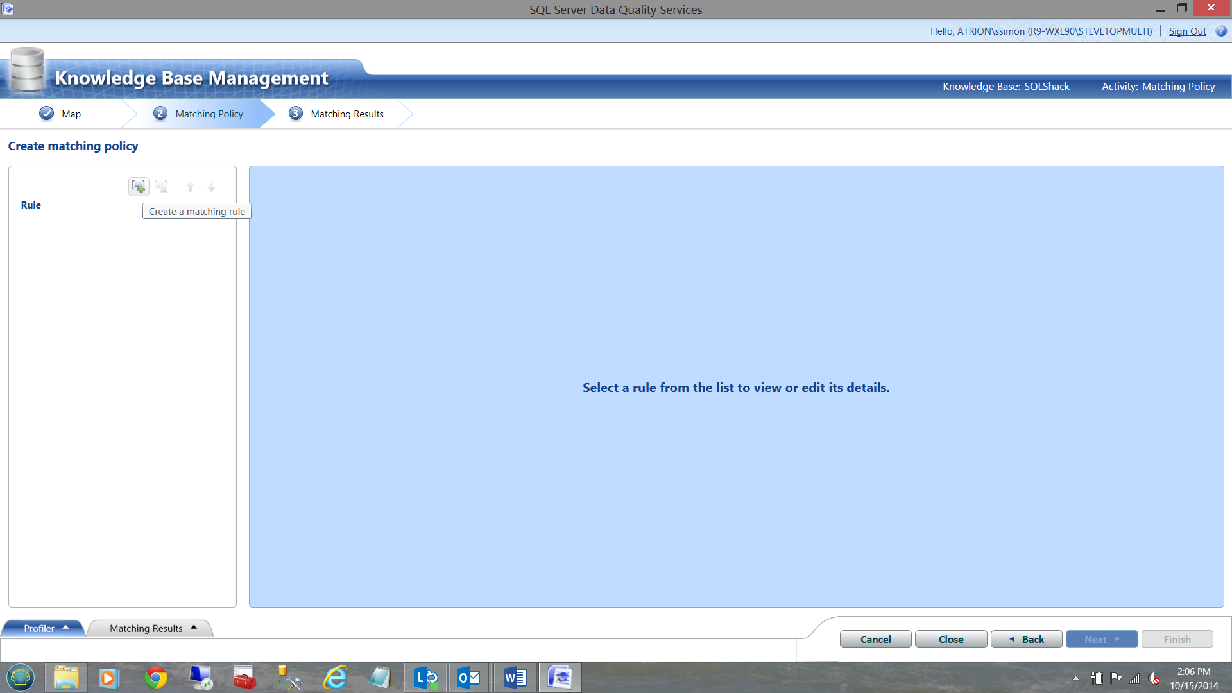This screenshot has height=693, width=1232.
Task: Expand the Matching Results bottom panel
Action: point(151,628)
